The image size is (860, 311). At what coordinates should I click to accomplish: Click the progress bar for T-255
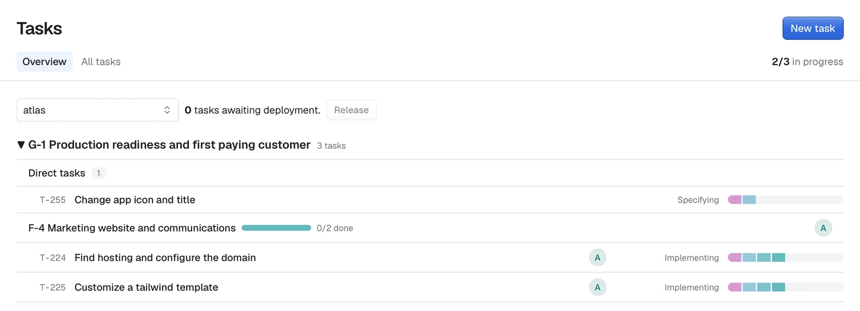click(x=786, y=200)
